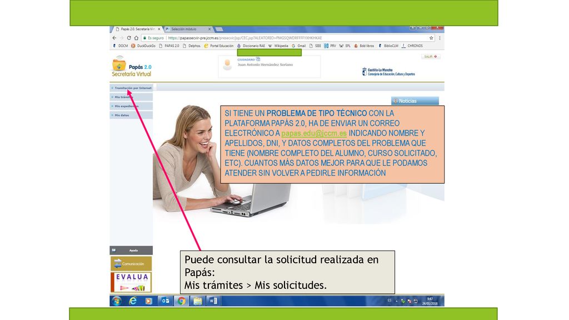
Task: Open the Wikipedia bookmark
Action: pos(278,46)
